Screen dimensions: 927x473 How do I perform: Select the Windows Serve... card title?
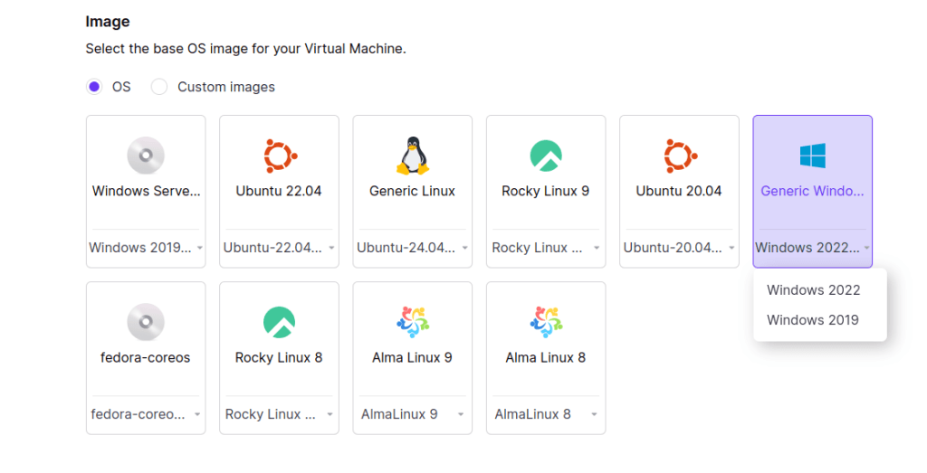pyautogui.click(x=146, y=192)
